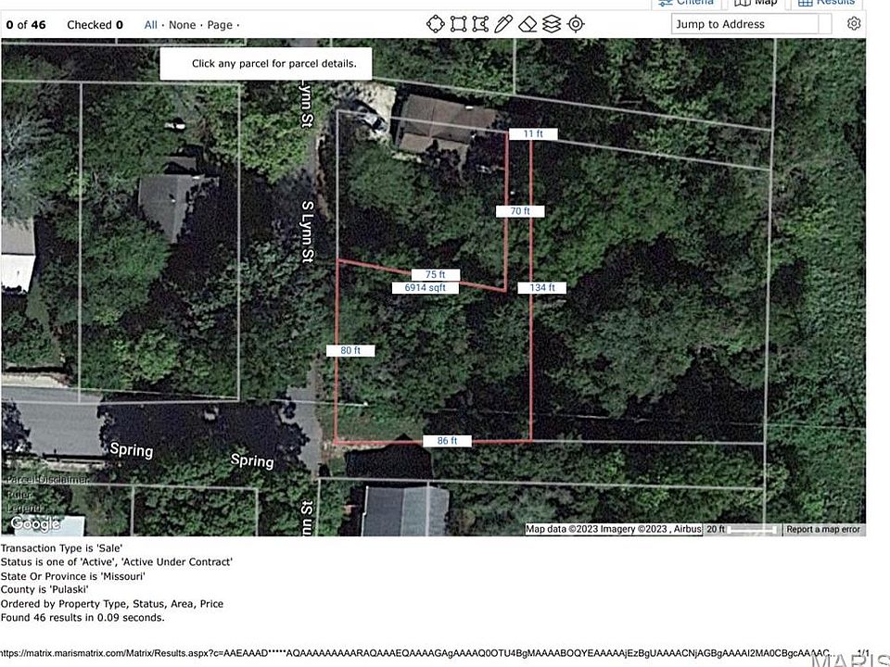Click None to uncheck results
Screen dimensions: 890x667
pos(182,25)
